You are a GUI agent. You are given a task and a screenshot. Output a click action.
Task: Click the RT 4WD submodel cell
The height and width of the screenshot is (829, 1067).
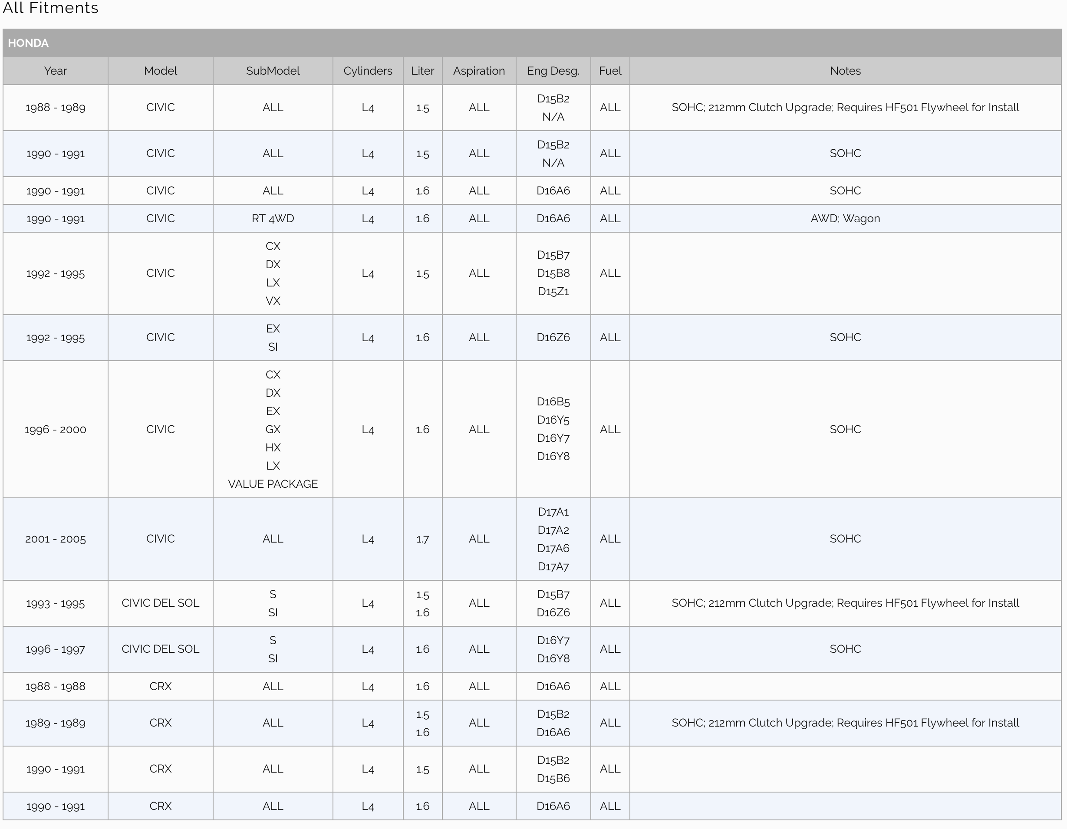pyautogui.click(x=273, y=218)
